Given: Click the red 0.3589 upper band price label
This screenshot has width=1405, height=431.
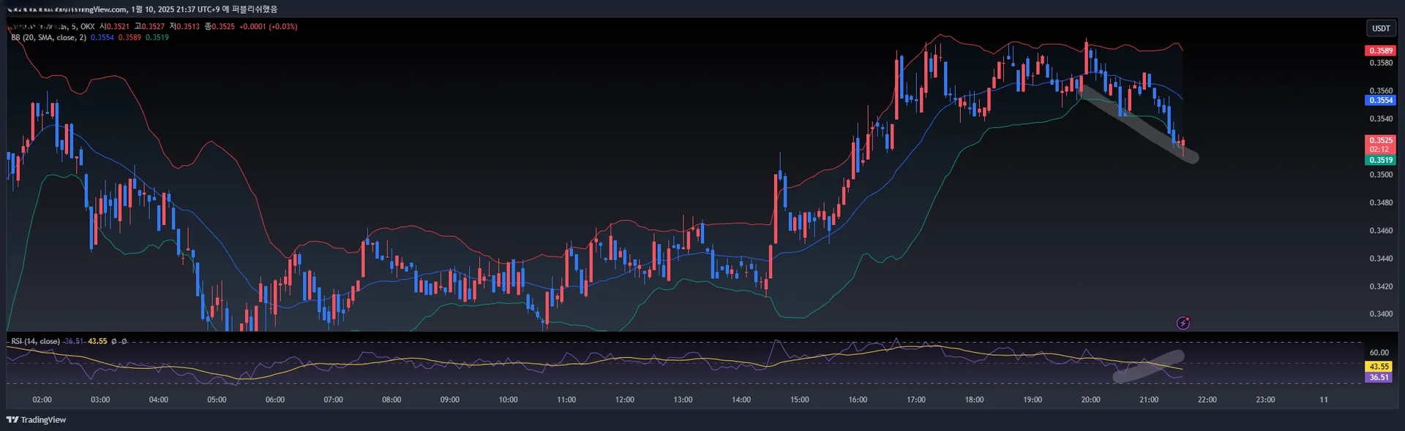Looking at the screenshot, I should [x=1381, y=50].
